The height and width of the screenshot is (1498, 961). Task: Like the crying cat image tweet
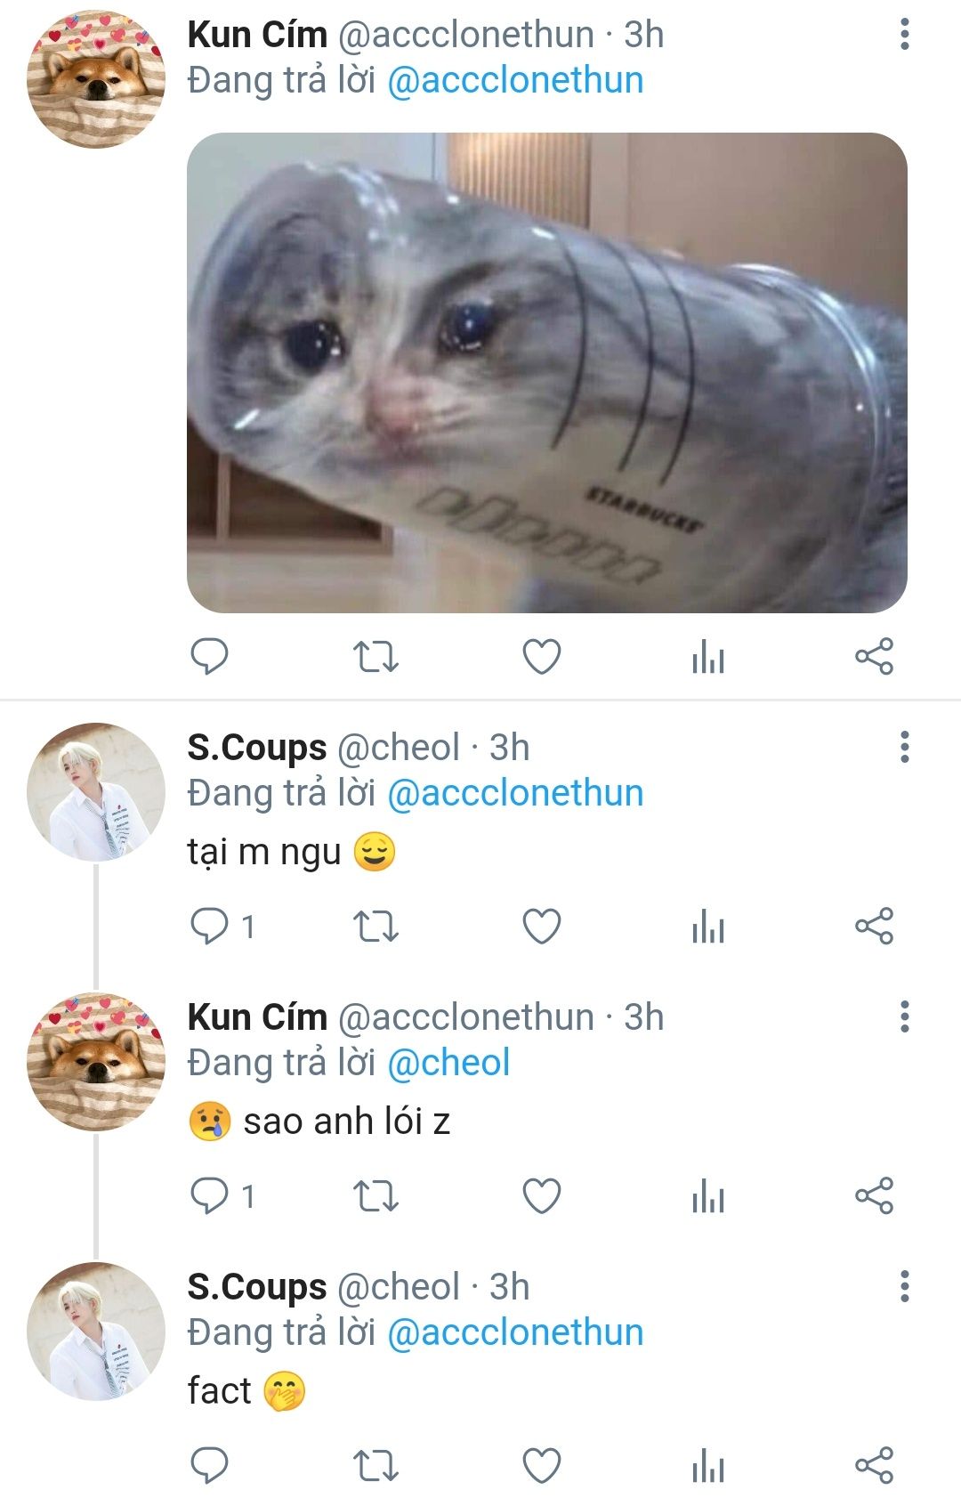click(541, 657)
